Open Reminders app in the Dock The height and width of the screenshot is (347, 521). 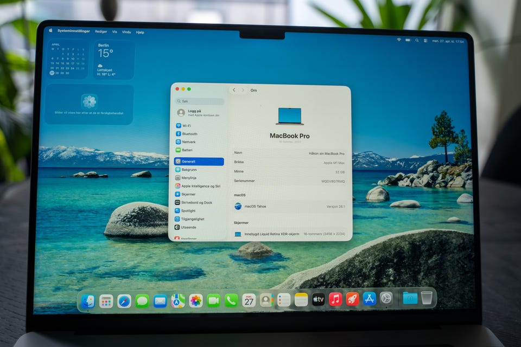(x=284, y=300)
